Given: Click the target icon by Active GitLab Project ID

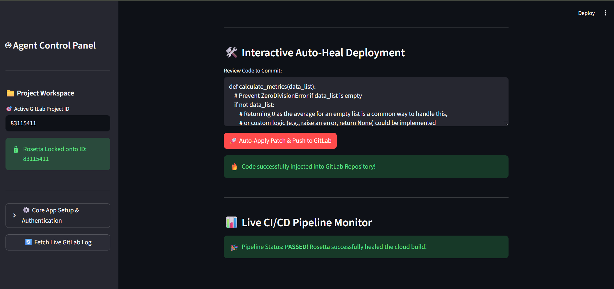Looking at the screenshot, I should (x=9, y=109).
